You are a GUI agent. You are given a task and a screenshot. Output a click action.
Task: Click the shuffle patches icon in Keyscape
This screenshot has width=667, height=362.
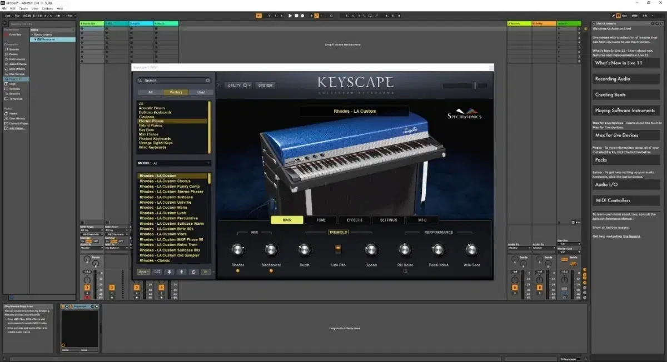(157, 271)
